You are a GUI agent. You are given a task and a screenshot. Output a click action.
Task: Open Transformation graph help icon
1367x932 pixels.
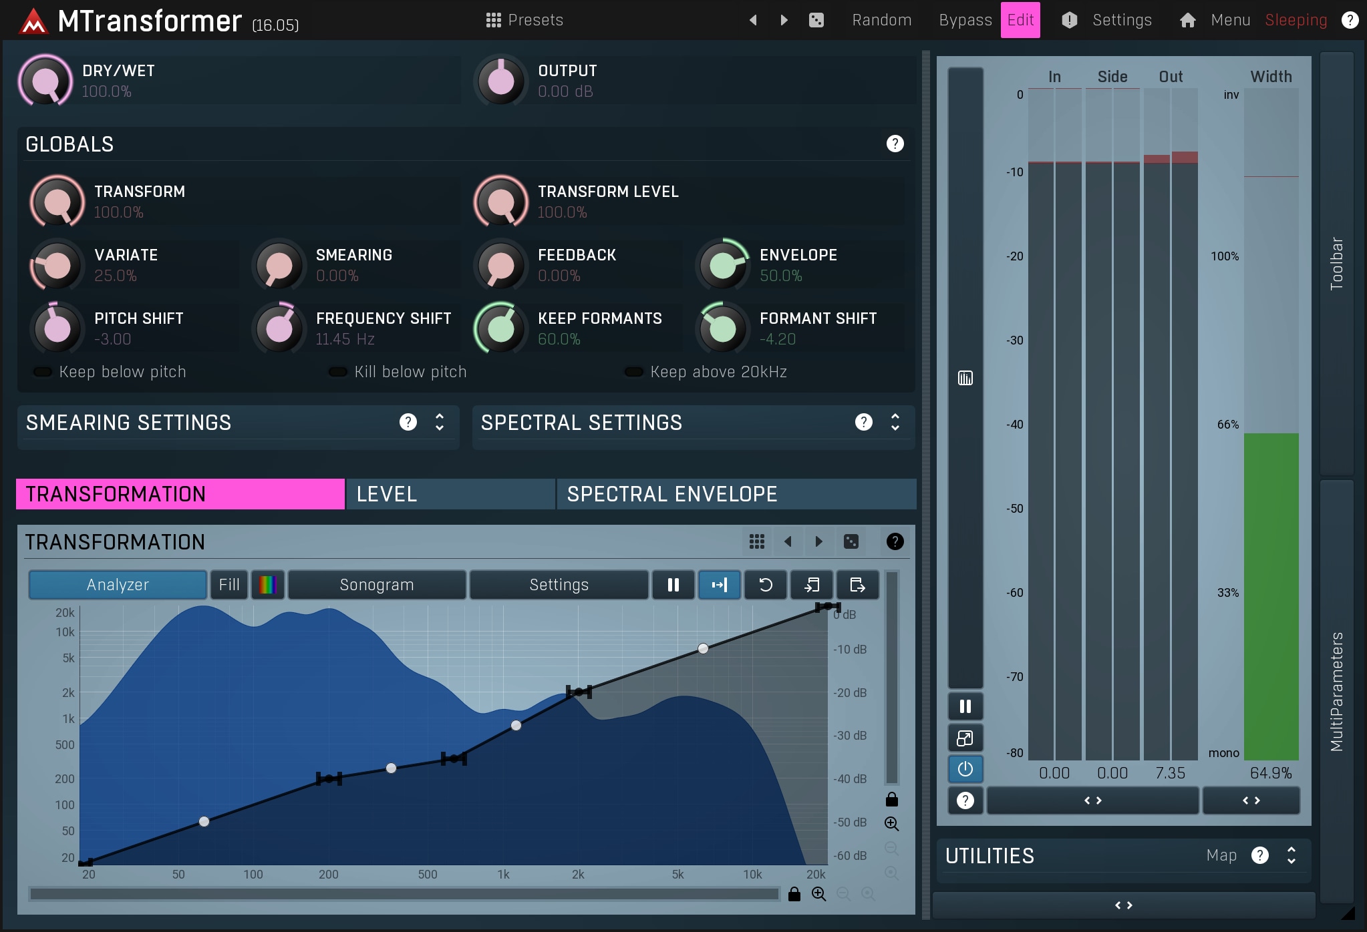tap(895, 541)
